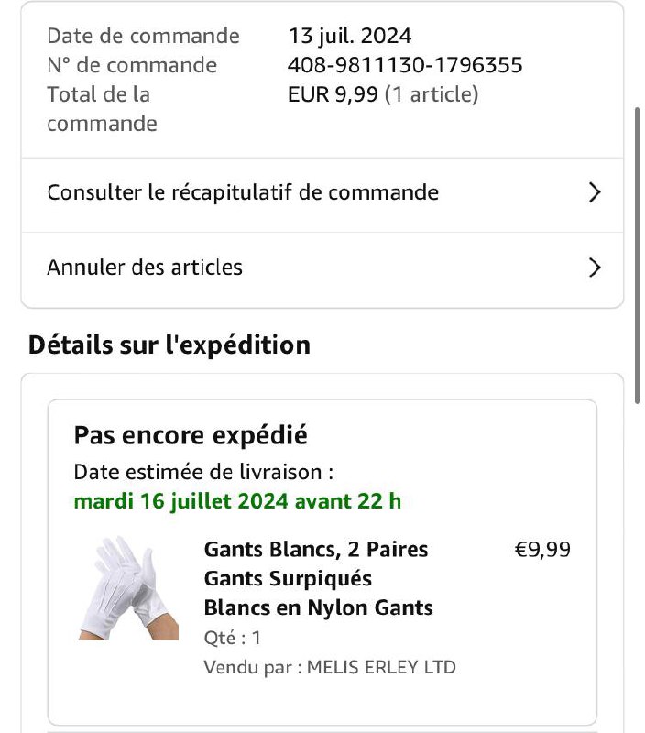This screenshot has height=733, width=645.
Task: Click the Total de la commande label
Action: point(102,109)
